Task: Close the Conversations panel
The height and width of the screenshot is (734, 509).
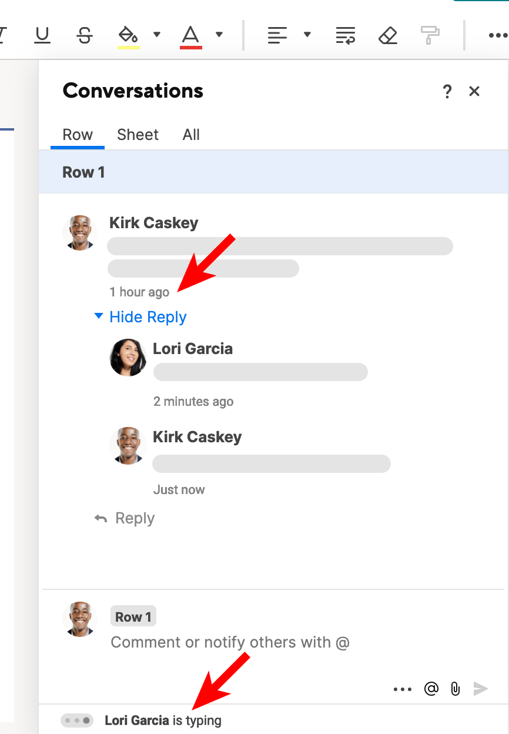Action: [x=474, y=91]
